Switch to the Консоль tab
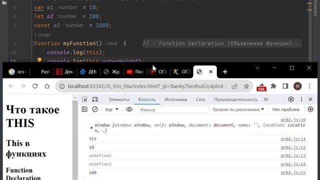Viewport: 320px width, 180px height. (x=147, y=99)
